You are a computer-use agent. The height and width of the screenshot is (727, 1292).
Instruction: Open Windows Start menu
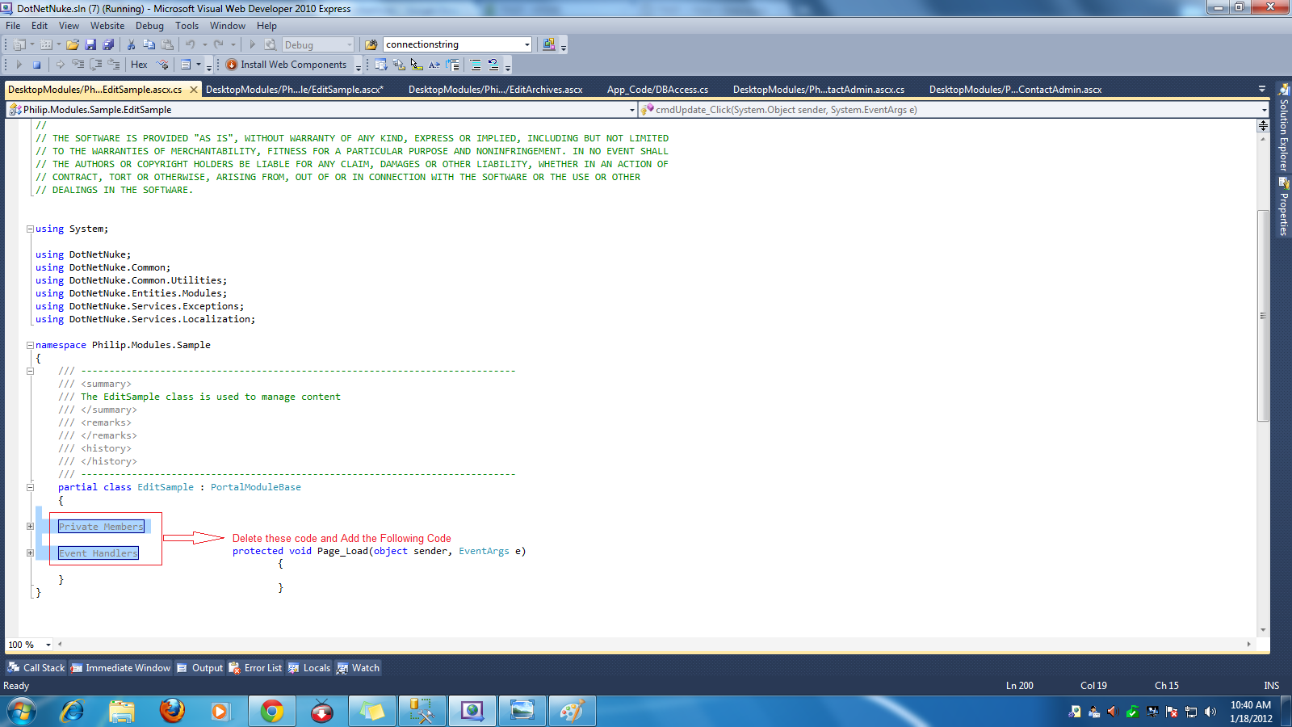(21, 712)
